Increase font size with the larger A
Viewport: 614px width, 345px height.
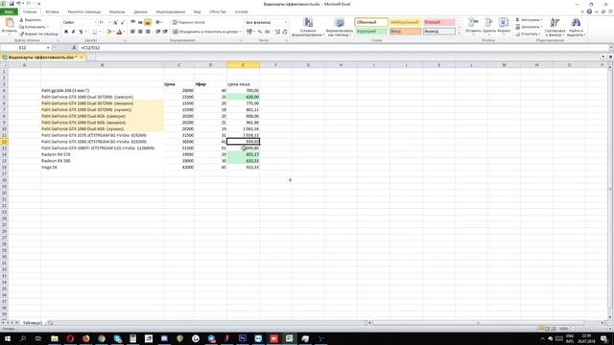tap(115, 23)
